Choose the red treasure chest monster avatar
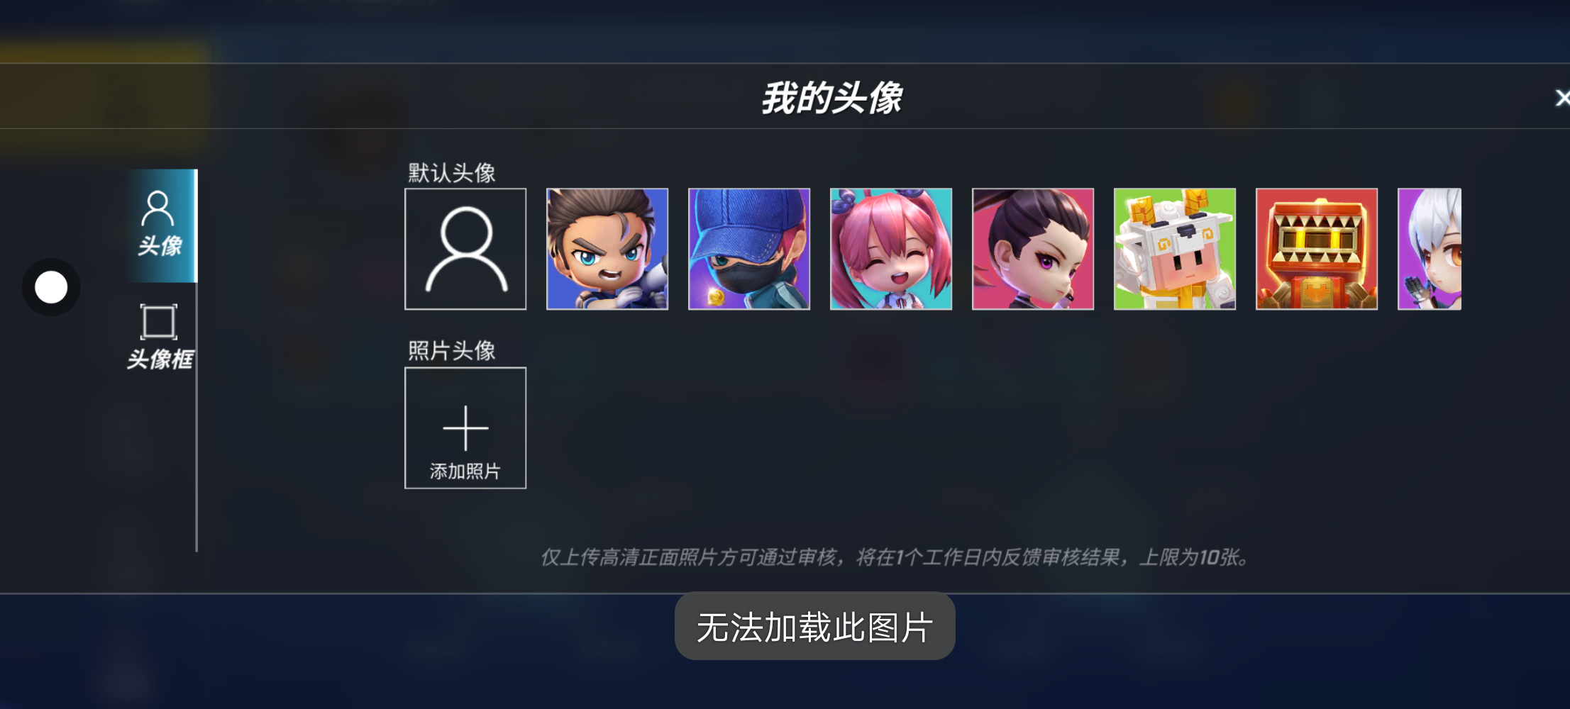 (x=1317, y=249)
